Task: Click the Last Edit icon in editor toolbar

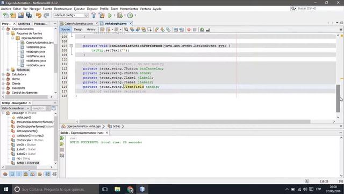Action: click(102, 30)
